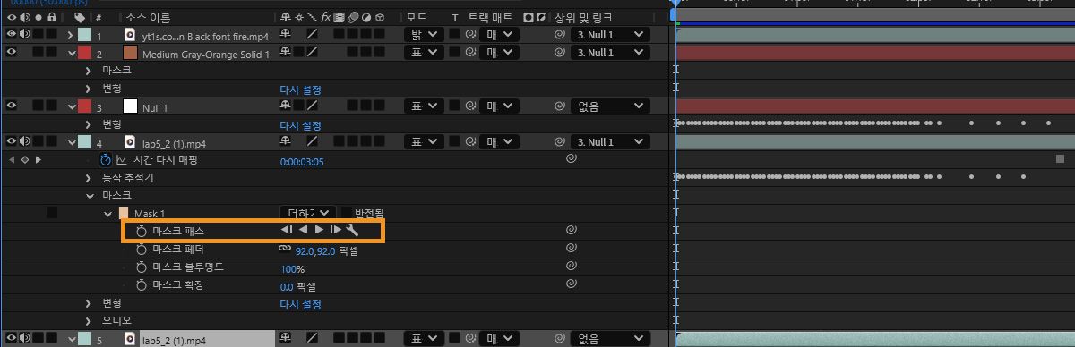Add keyframe diamond for 시간 다시 매핑
The height and width of the screenshot is (347, 1075).
(25, 159)
